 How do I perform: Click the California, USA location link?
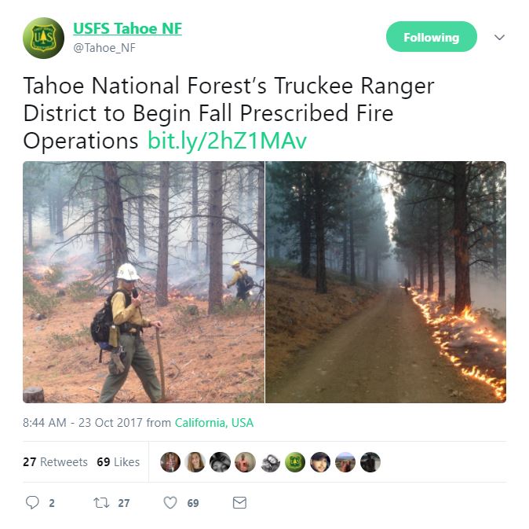point(214,423)
